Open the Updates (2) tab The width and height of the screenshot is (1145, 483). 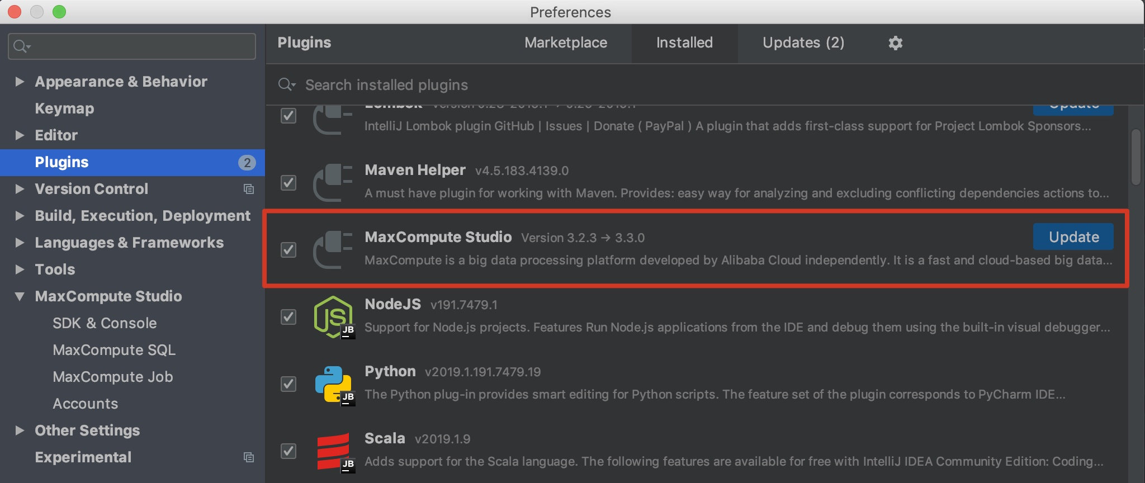[x=803, y=43]
